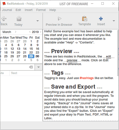
Task: Advance to the next month after March
Action: pyautogui.click(x=16, y=32)
